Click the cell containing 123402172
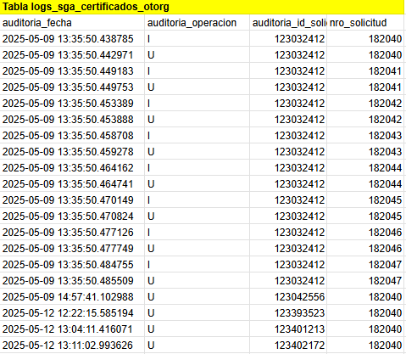 tap(288, 346)
